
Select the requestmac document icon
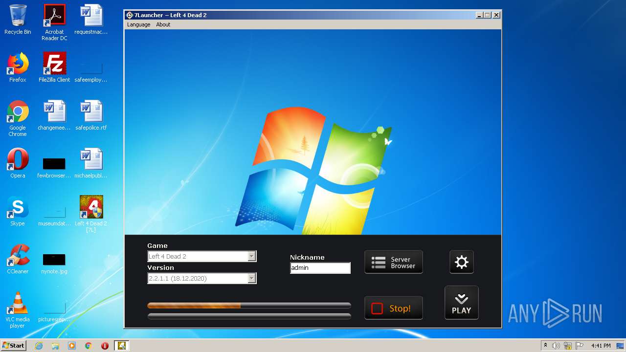click(91, 20)
